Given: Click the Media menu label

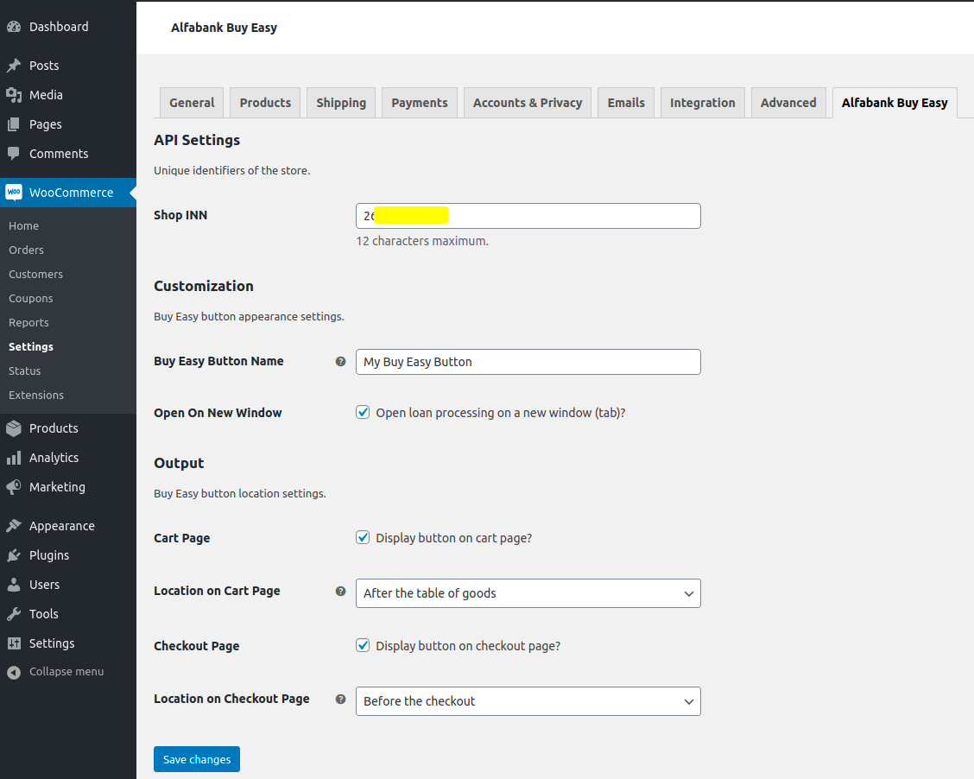Looking at the screenshot, I should [x=46, y=94].
